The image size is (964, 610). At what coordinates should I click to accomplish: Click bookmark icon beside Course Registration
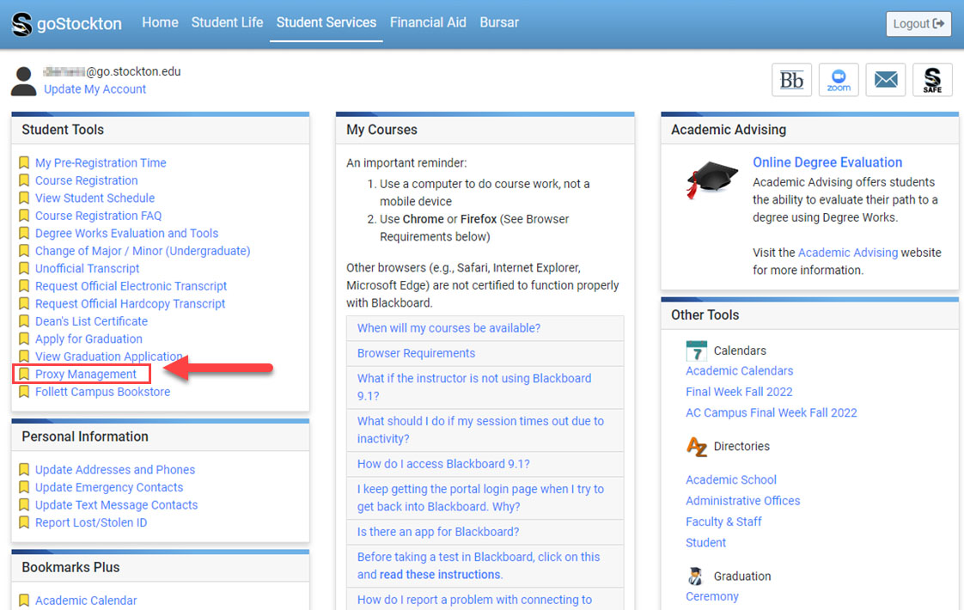[x=24, y=180]
